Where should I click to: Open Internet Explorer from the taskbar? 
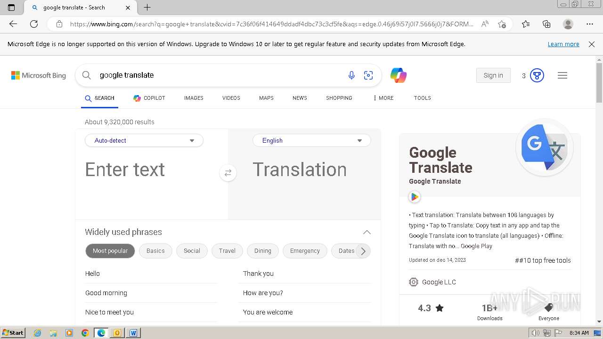(38, 333)
